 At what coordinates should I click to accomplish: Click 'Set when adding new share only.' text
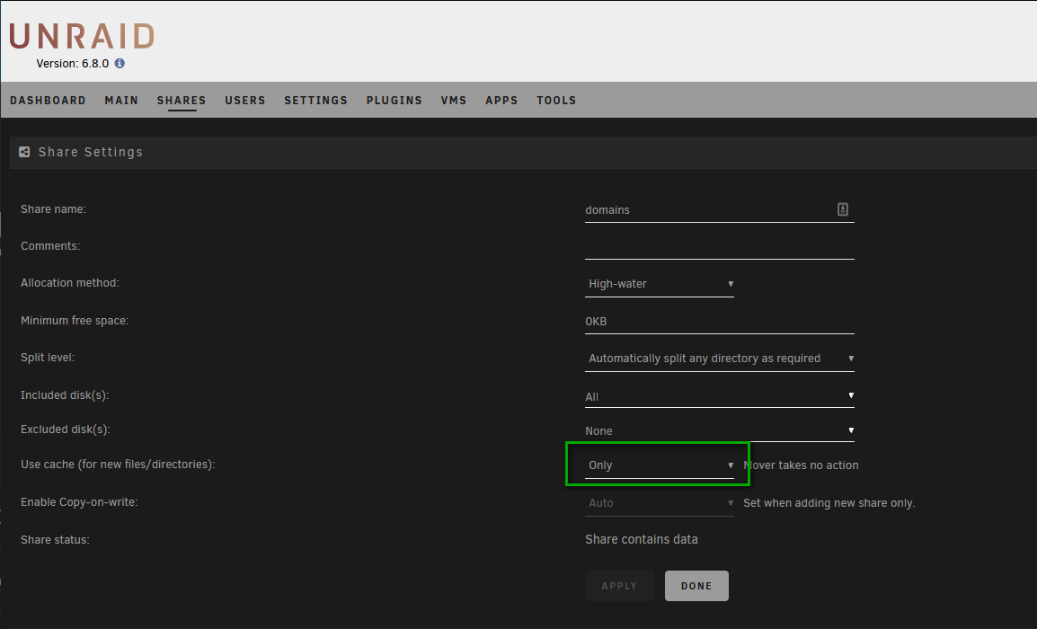click(x=829, y=502)
